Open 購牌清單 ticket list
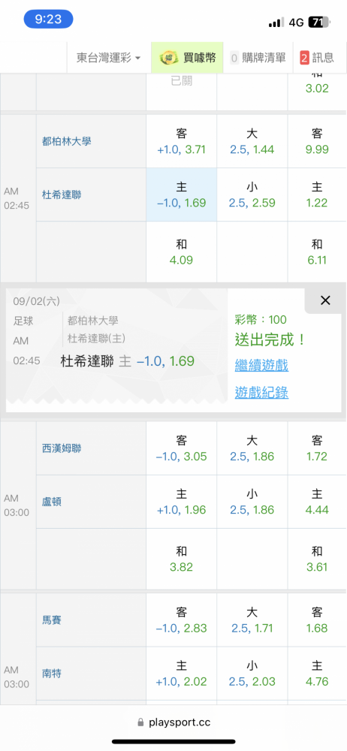This screenshot has width=347, height=751. (258, 58)
